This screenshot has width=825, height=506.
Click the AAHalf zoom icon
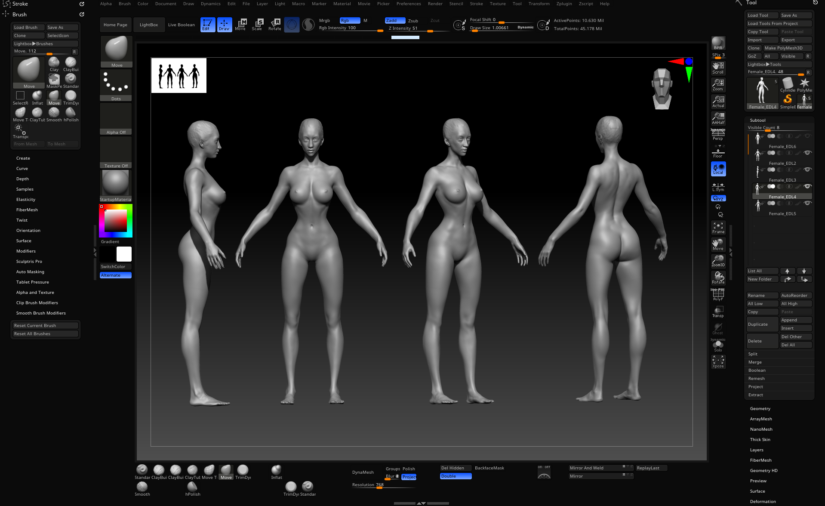point(718,118)
